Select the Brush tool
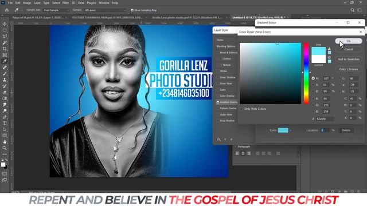The width and height of the screenshot is (367, 206). [5, 74]
